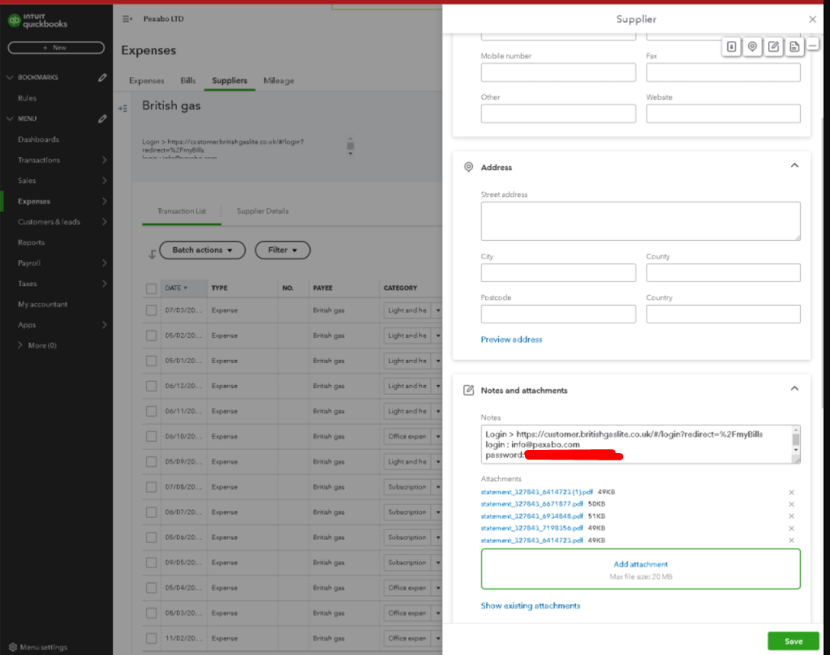Click the Preview address link

(511, 340)
